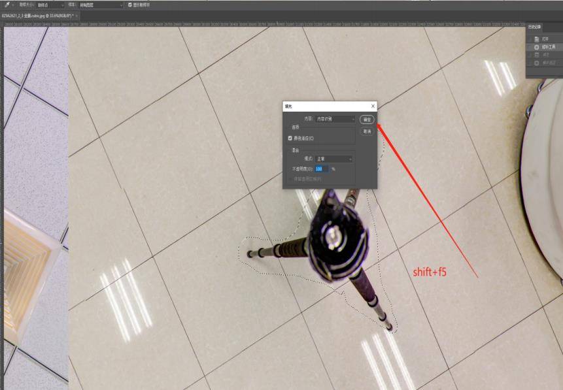This screenshot has height=390, width=563.
Task: Switch to the History panel tab
Action: (534, 27)
